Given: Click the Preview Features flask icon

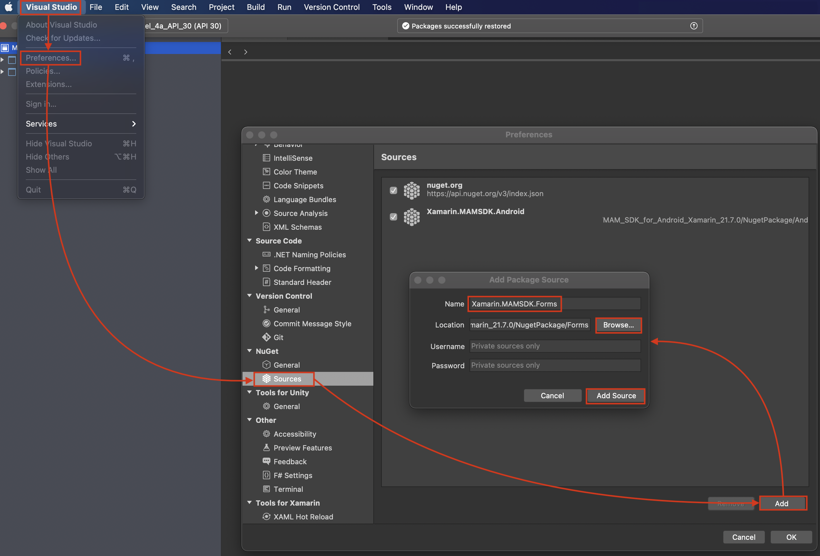Looking at the screenshot, I should tap(267, 447).
